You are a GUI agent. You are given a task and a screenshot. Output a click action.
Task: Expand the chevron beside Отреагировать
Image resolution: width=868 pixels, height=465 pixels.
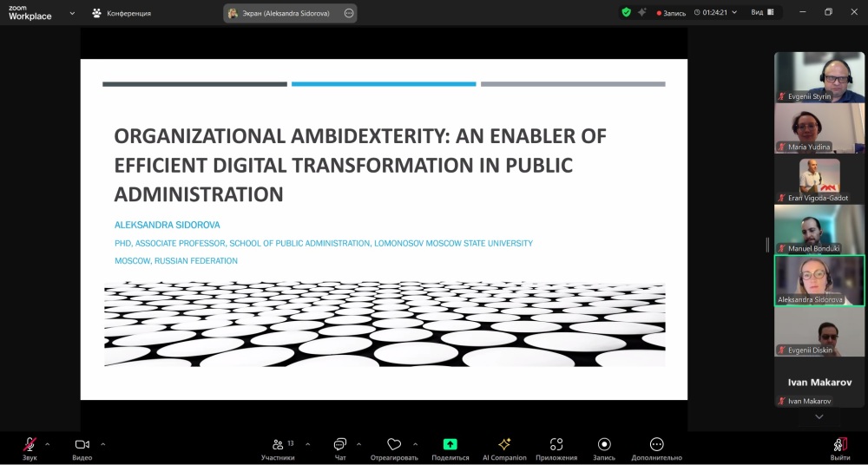click(x=415, y=444)
